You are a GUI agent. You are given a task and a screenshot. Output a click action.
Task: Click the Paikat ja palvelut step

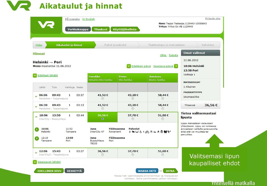coord(115,45)
